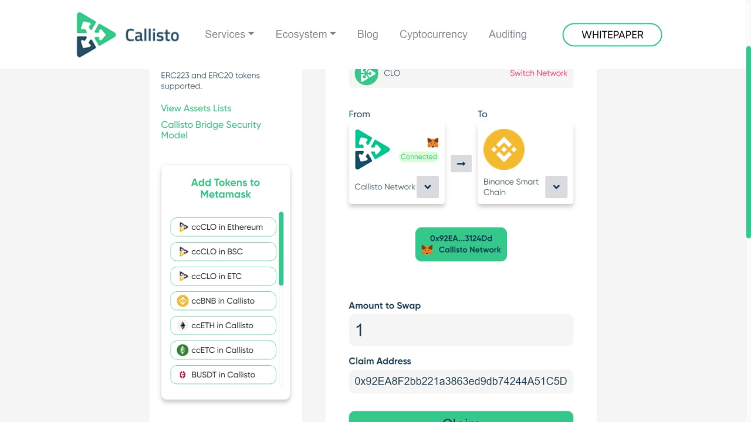Click the Add Tokens to Metamask heading
This screenshot has width=751, height=422.
225,188
